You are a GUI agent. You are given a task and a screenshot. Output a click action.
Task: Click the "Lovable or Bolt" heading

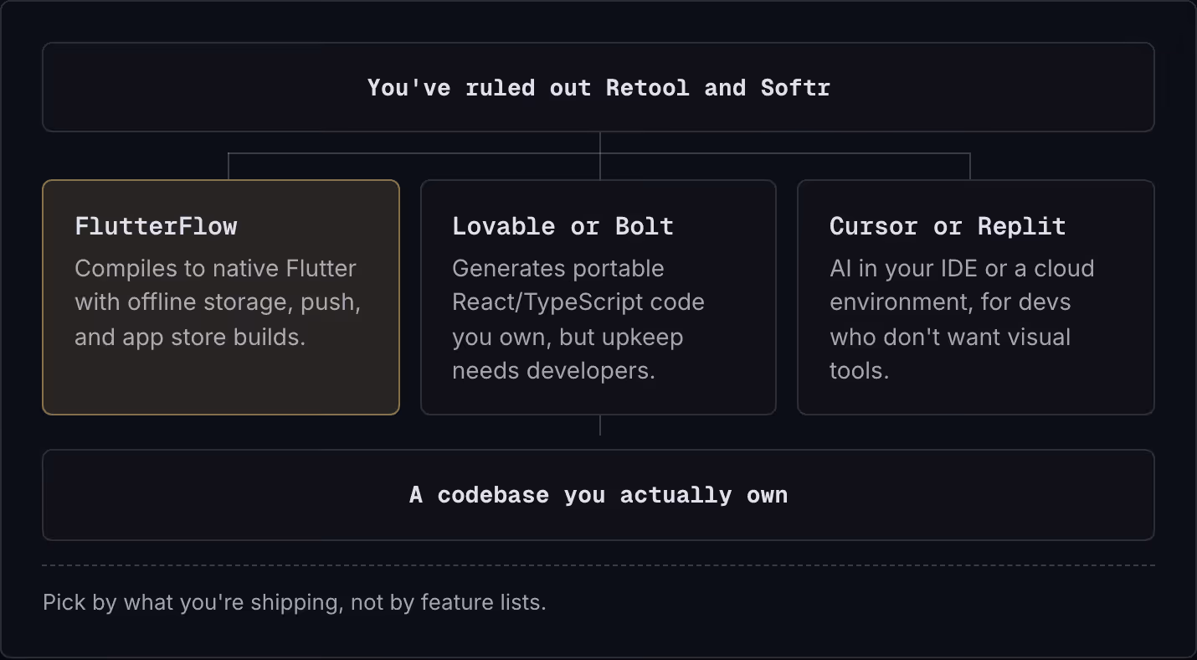[x=563, y=226]
